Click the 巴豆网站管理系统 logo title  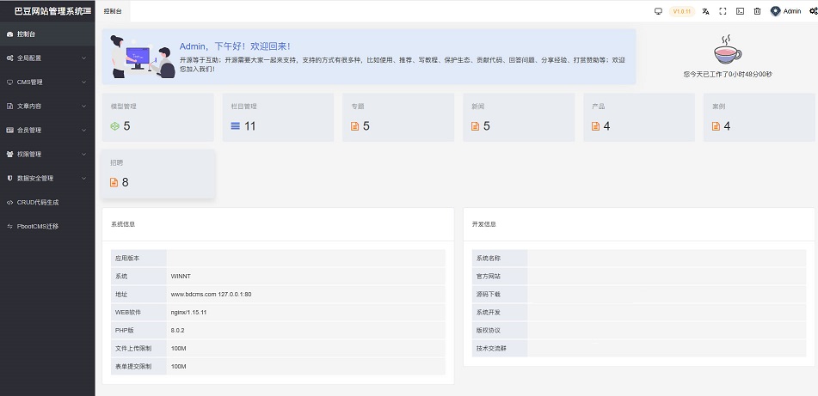click(48, 11)
